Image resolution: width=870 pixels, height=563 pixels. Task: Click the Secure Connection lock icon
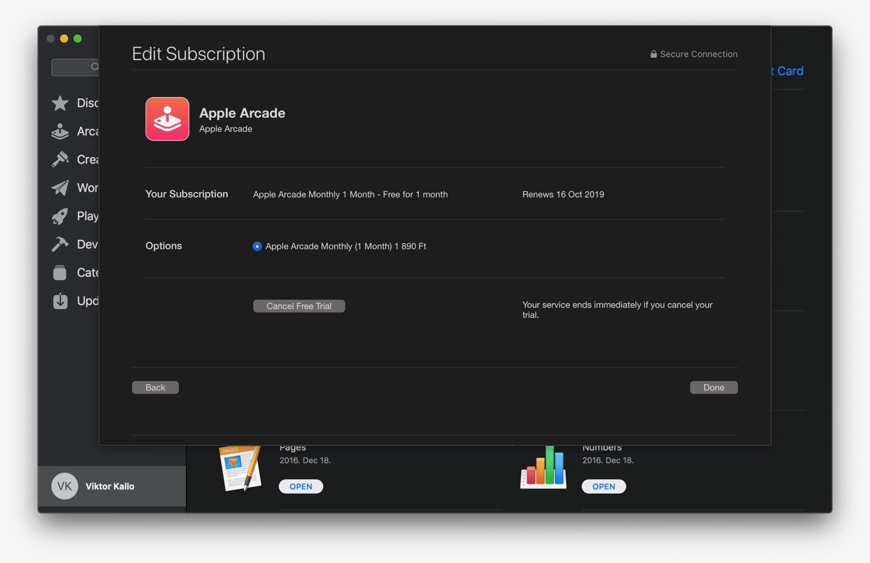point(653,54)
